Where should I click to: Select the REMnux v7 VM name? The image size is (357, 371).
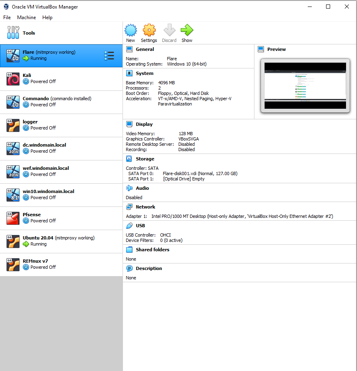[35, 261]
